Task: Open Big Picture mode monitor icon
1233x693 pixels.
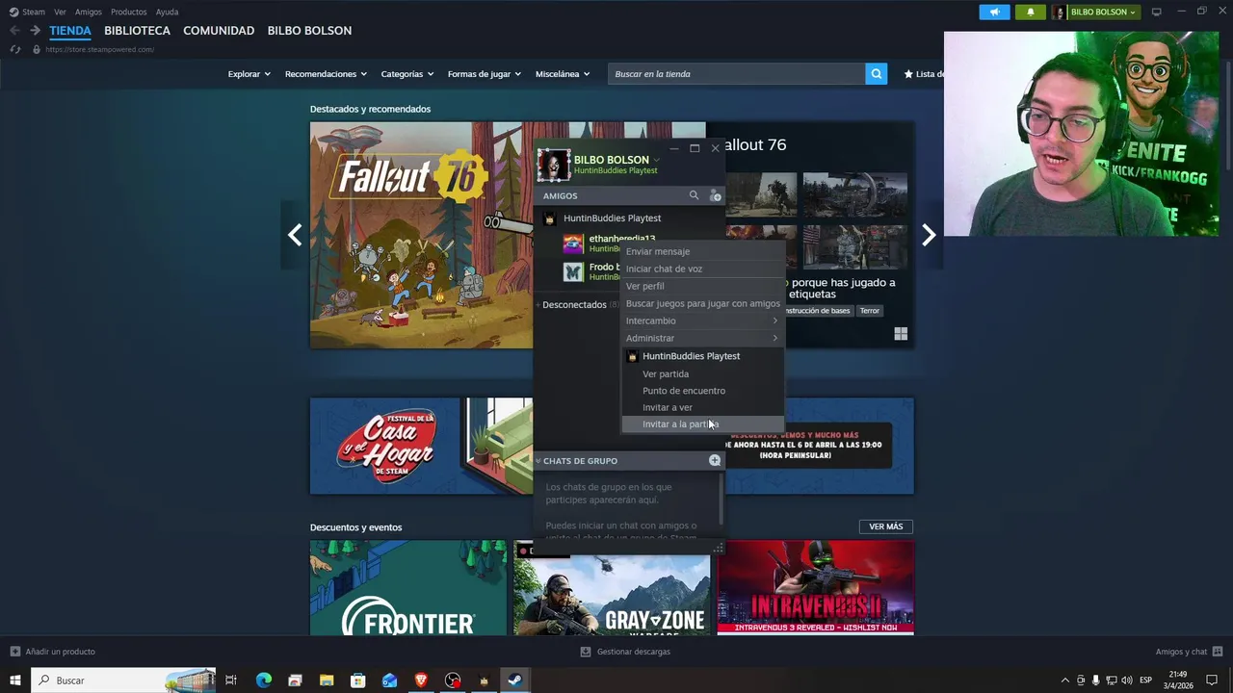Action: click(x=1157, y=12)
